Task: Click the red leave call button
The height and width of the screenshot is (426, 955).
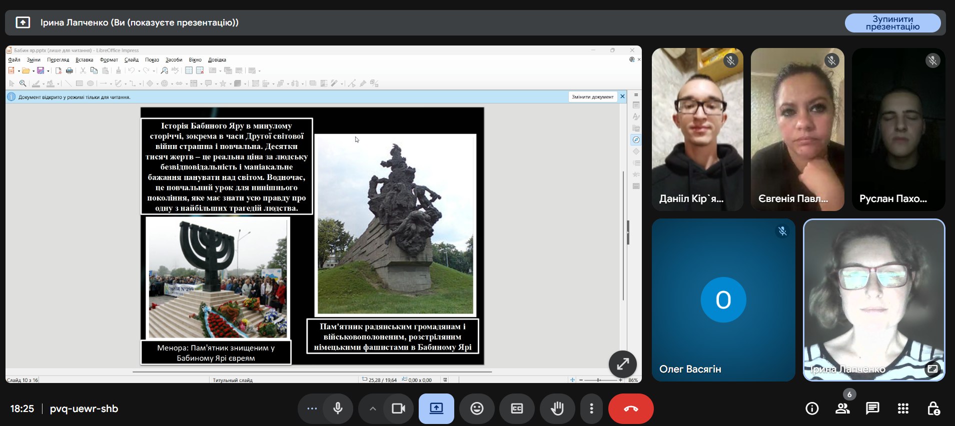Action: (630, 408)
